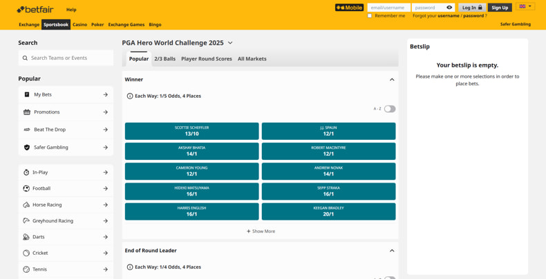Click the Football ball icon

[x=26, y=189]
